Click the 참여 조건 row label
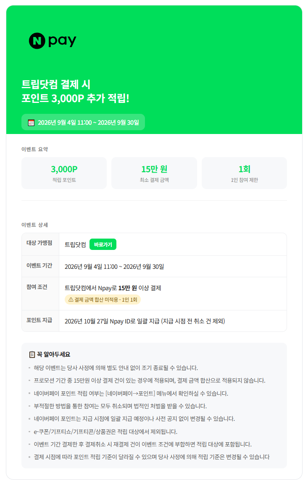Viewport: 308px width, 486px height. coord(37,287)
